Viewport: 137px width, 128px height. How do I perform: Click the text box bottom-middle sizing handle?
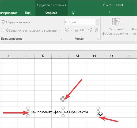(63, 116)
